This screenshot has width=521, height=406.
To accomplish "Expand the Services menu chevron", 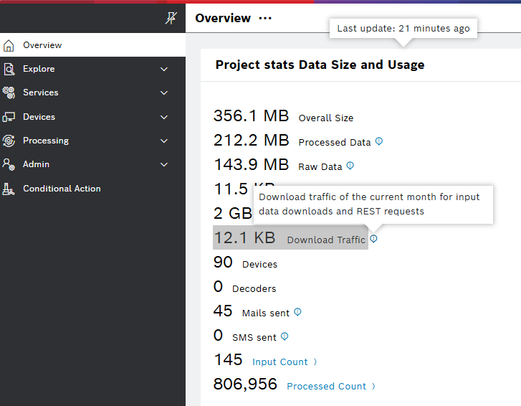I will pyautogui.click(x=164, y=93).
